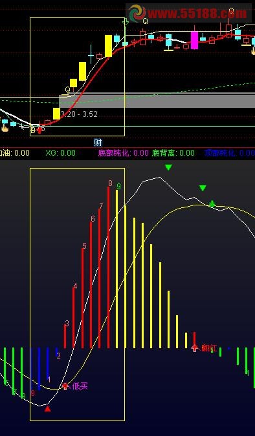The height and width of the screenshot is (436, 255).
Task: Click the red arrow next to 翻红
Action: pyautogui.click(x=195, y=348)
